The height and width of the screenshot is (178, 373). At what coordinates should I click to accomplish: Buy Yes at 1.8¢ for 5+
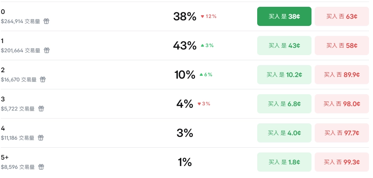tap(284, 162)
